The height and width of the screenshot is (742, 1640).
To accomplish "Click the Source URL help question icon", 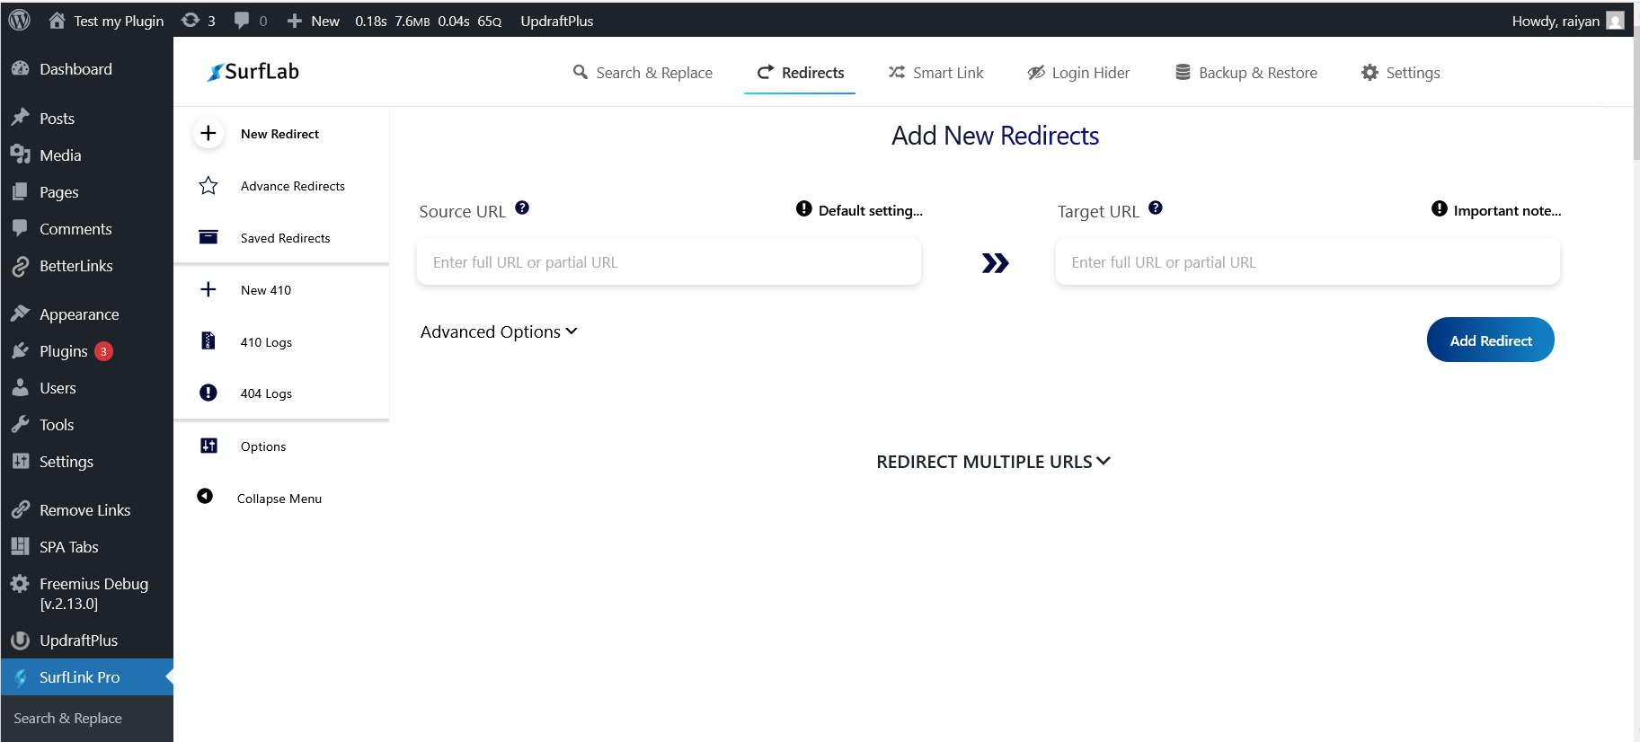I will (522, 208).
